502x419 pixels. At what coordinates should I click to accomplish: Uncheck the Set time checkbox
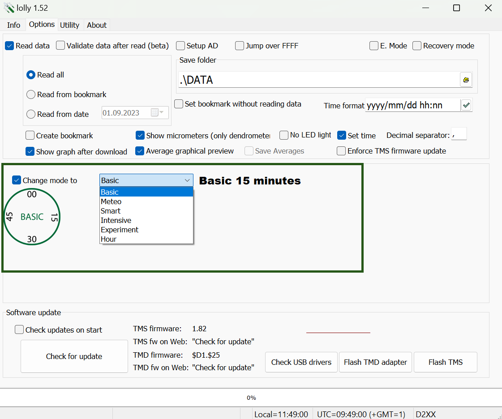pyautogui.click(x=342, y=135)
